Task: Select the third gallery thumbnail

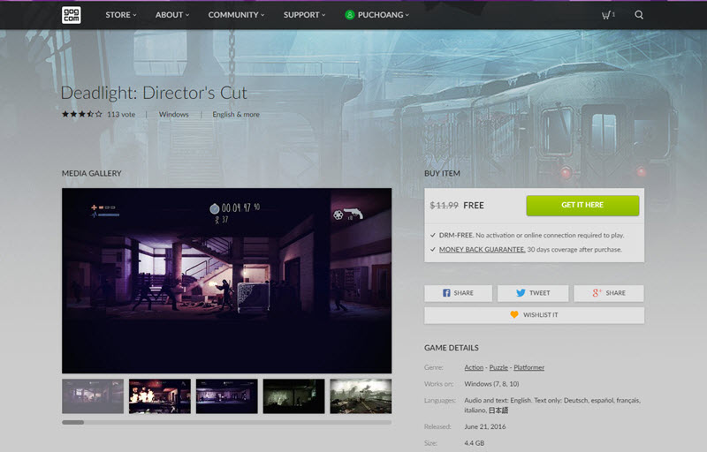Action: (x=227, y=396)
